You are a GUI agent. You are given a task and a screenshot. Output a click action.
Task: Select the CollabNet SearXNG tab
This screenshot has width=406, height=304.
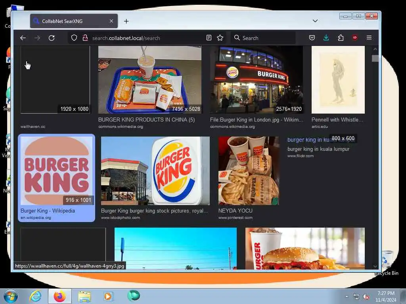point(74,21)
